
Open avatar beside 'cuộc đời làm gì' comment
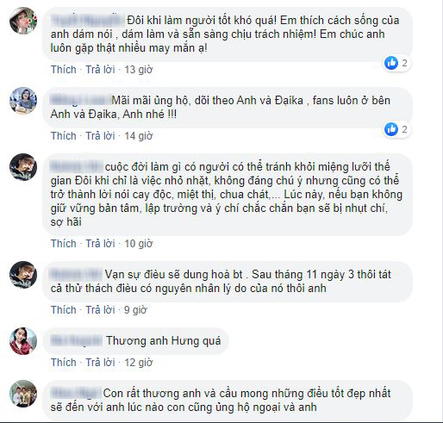[23, 167]
